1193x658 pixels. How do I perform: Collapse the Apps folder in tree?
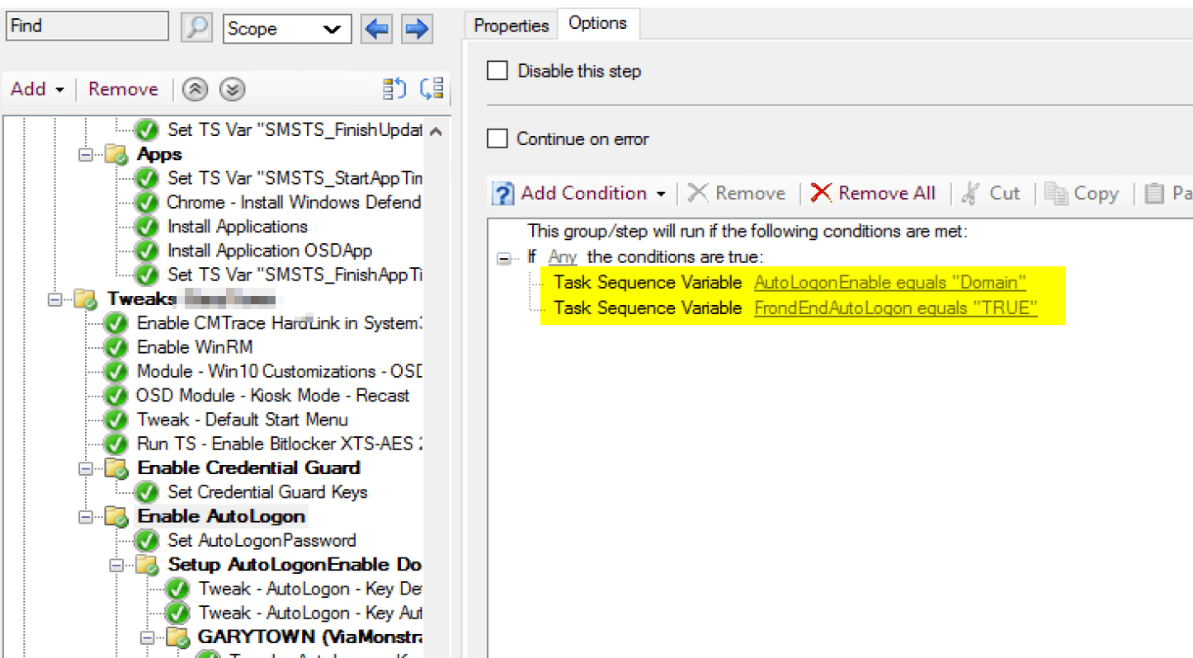[86, 154]
